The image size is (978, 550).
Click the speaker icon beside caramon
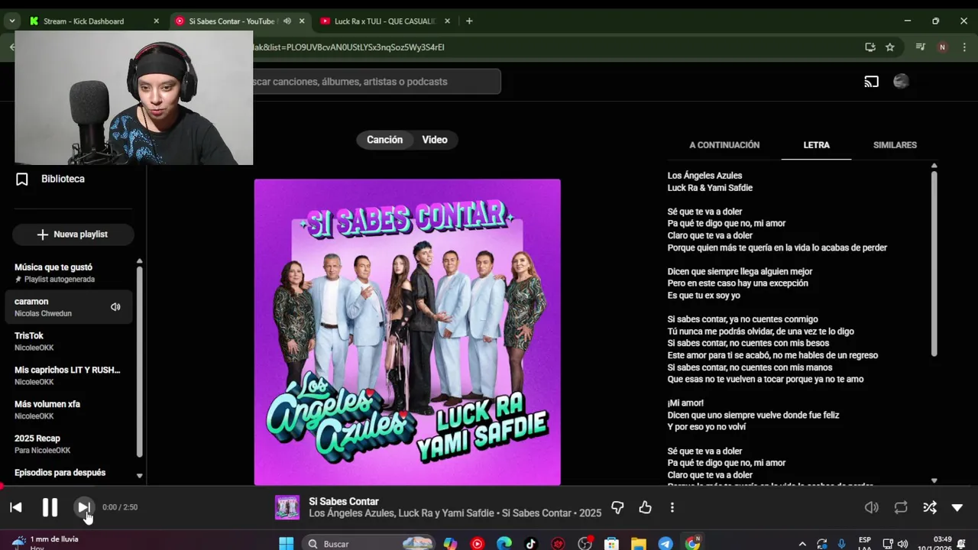115,307
